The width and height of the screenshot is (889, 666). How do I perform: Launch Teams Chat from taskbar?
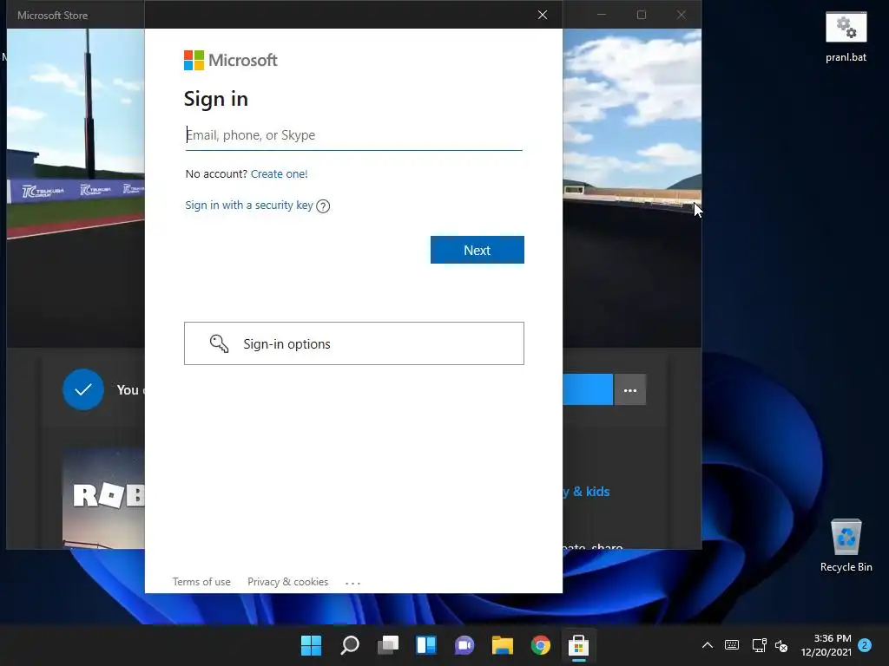pyautogui.click(x=464, y=645)
